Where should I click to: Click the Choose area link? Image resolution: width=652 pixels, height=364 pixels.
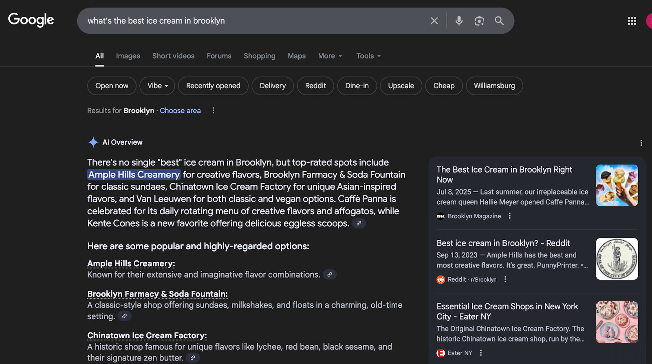[180, 111]
